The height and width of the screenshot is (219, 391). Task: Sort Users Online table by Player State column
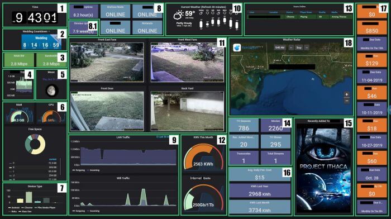(x=306, y=12)
